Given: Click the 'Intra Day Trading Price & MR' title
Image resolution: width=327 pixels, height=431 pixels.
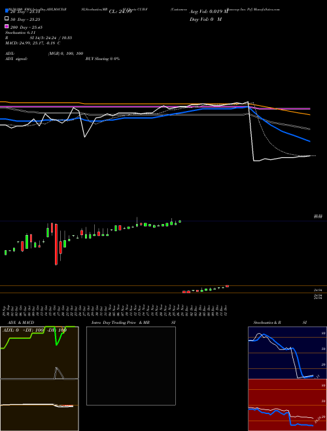Looking at the screenshot, I should point(120,323).
